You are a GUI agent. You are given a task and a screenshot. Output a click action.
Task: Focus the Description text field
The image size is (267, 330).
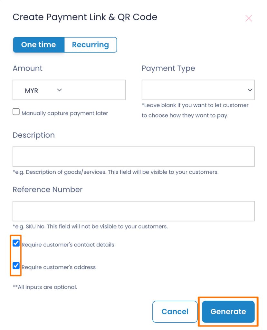134,157
